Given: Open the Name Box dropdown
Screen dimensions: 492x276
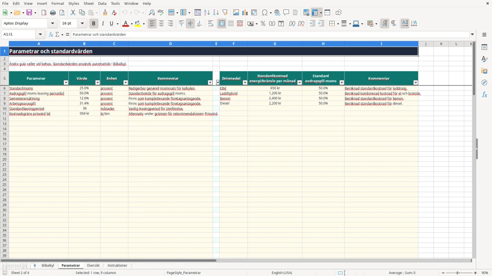Looking at the screenshot, I should coord(40,35).
